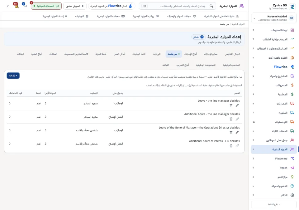This screenshot has height=210, width=299.
Task: Open the tasks checklist icon with badge 2
Action: (25, 5)
